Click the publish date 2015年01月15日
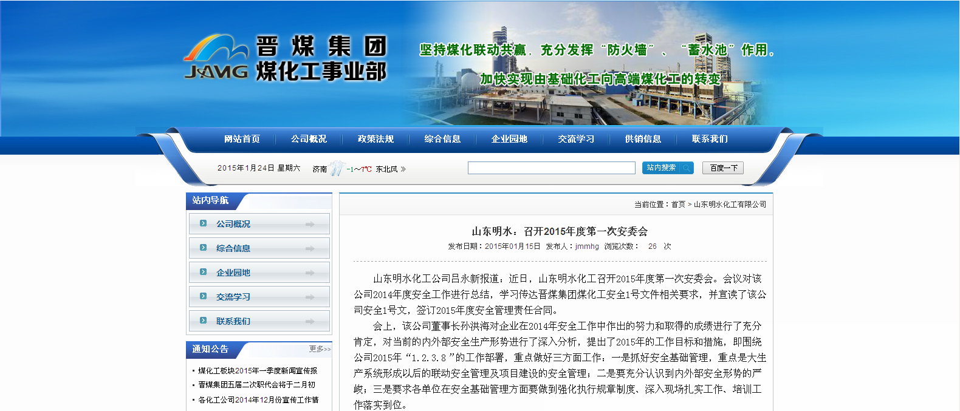 click(512, 246)
